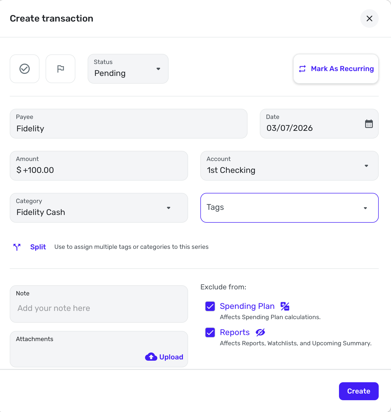
Task: Click the flag icon button
Action: pyautogui.click(x=60, y=69)
